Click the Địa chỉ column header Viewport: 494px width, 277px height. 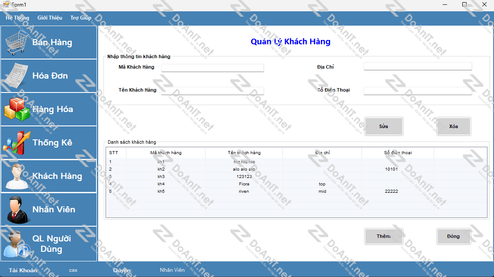pyautogui.click(x=322, y=153)
